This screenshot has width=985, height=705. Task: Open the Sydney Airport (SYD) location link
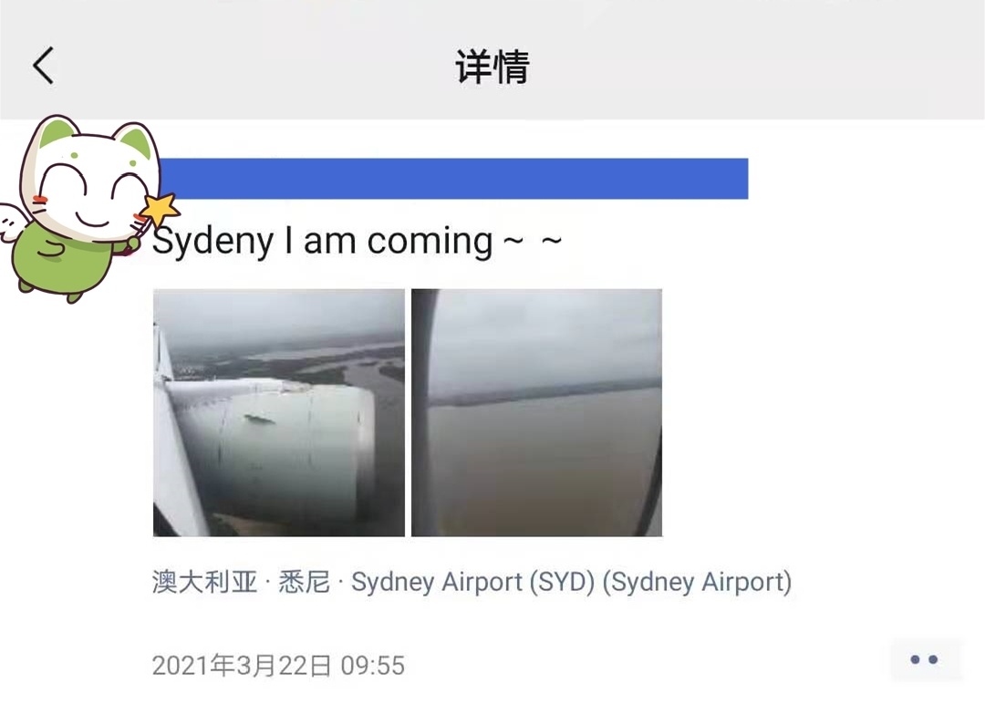[x=472, y=582]
